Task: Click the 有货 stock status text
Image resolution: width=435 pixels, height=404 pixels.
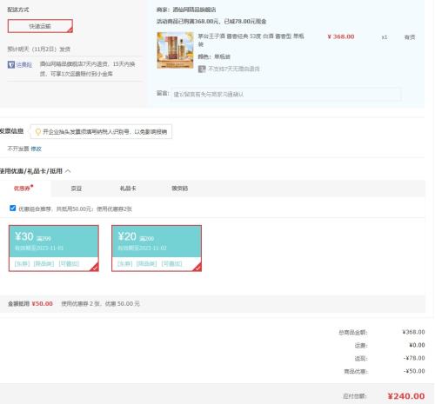Action: pyautogui.click(x=410, y=37)
